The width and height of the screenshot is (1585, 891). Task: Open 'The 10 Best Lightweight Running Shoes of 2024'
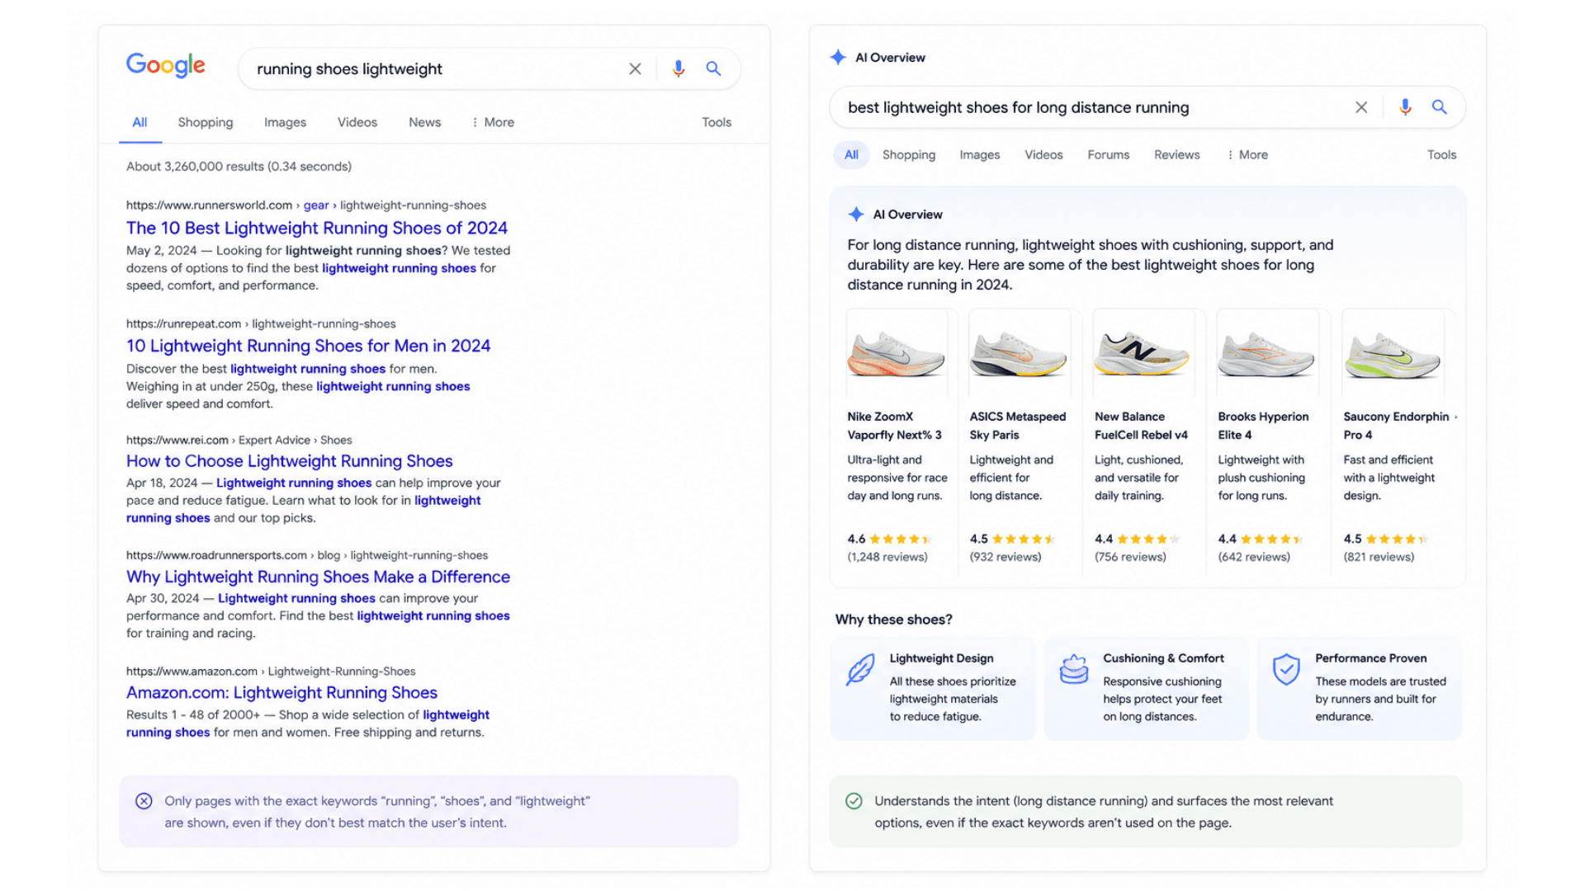pos(317,228)
